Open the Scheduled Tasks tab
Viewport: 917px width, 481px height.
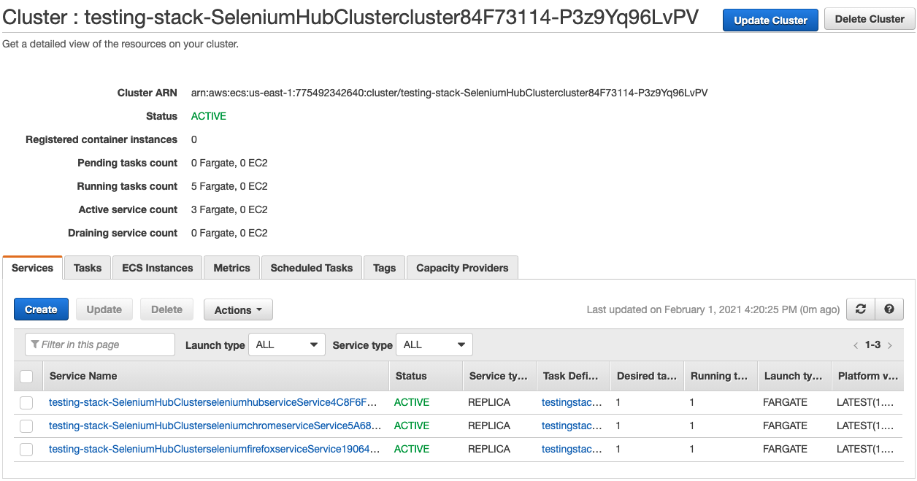(x=312, y=268)
